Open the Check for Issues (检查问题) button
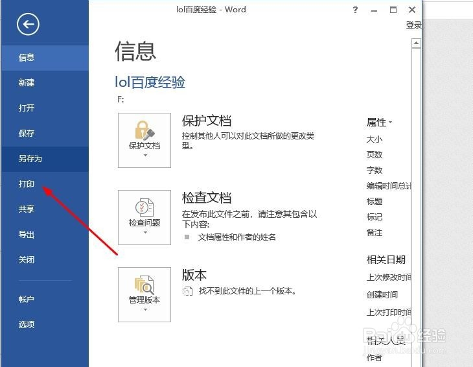The width and height of the screenshot is (473, 367). tap(144, 217)
